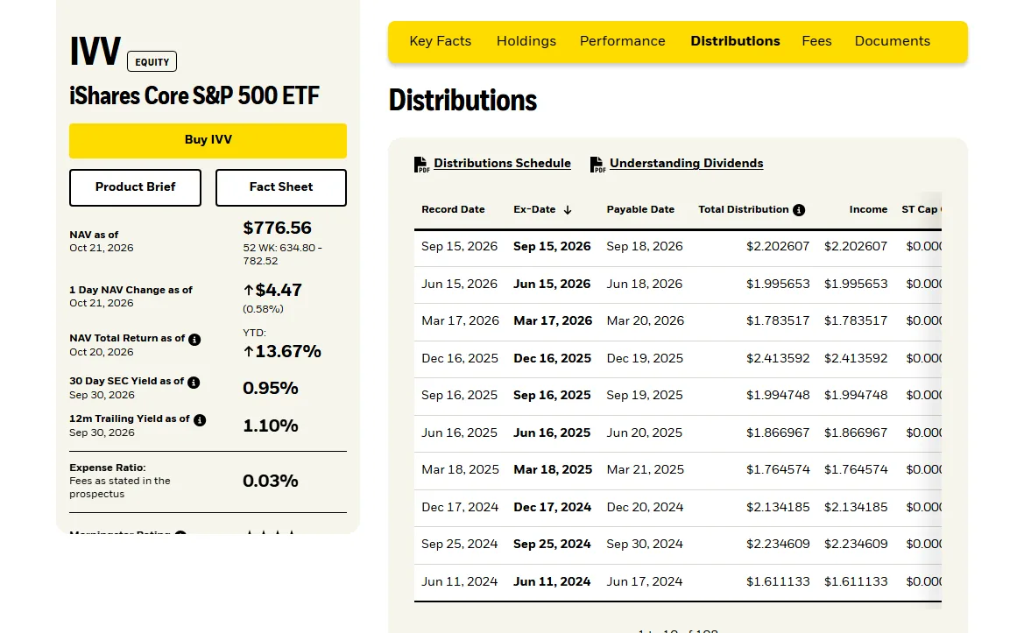
Task: Click info icon beside 12m Trailing Yield
Action: point(200,420)
